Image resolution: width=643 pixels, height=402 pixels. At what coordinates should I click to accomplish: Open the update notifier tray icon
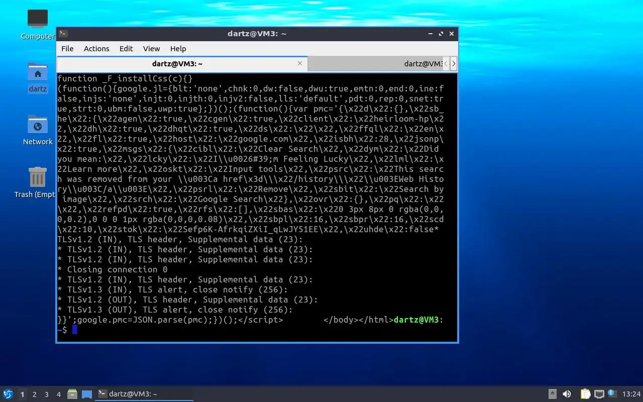(612, 393)
